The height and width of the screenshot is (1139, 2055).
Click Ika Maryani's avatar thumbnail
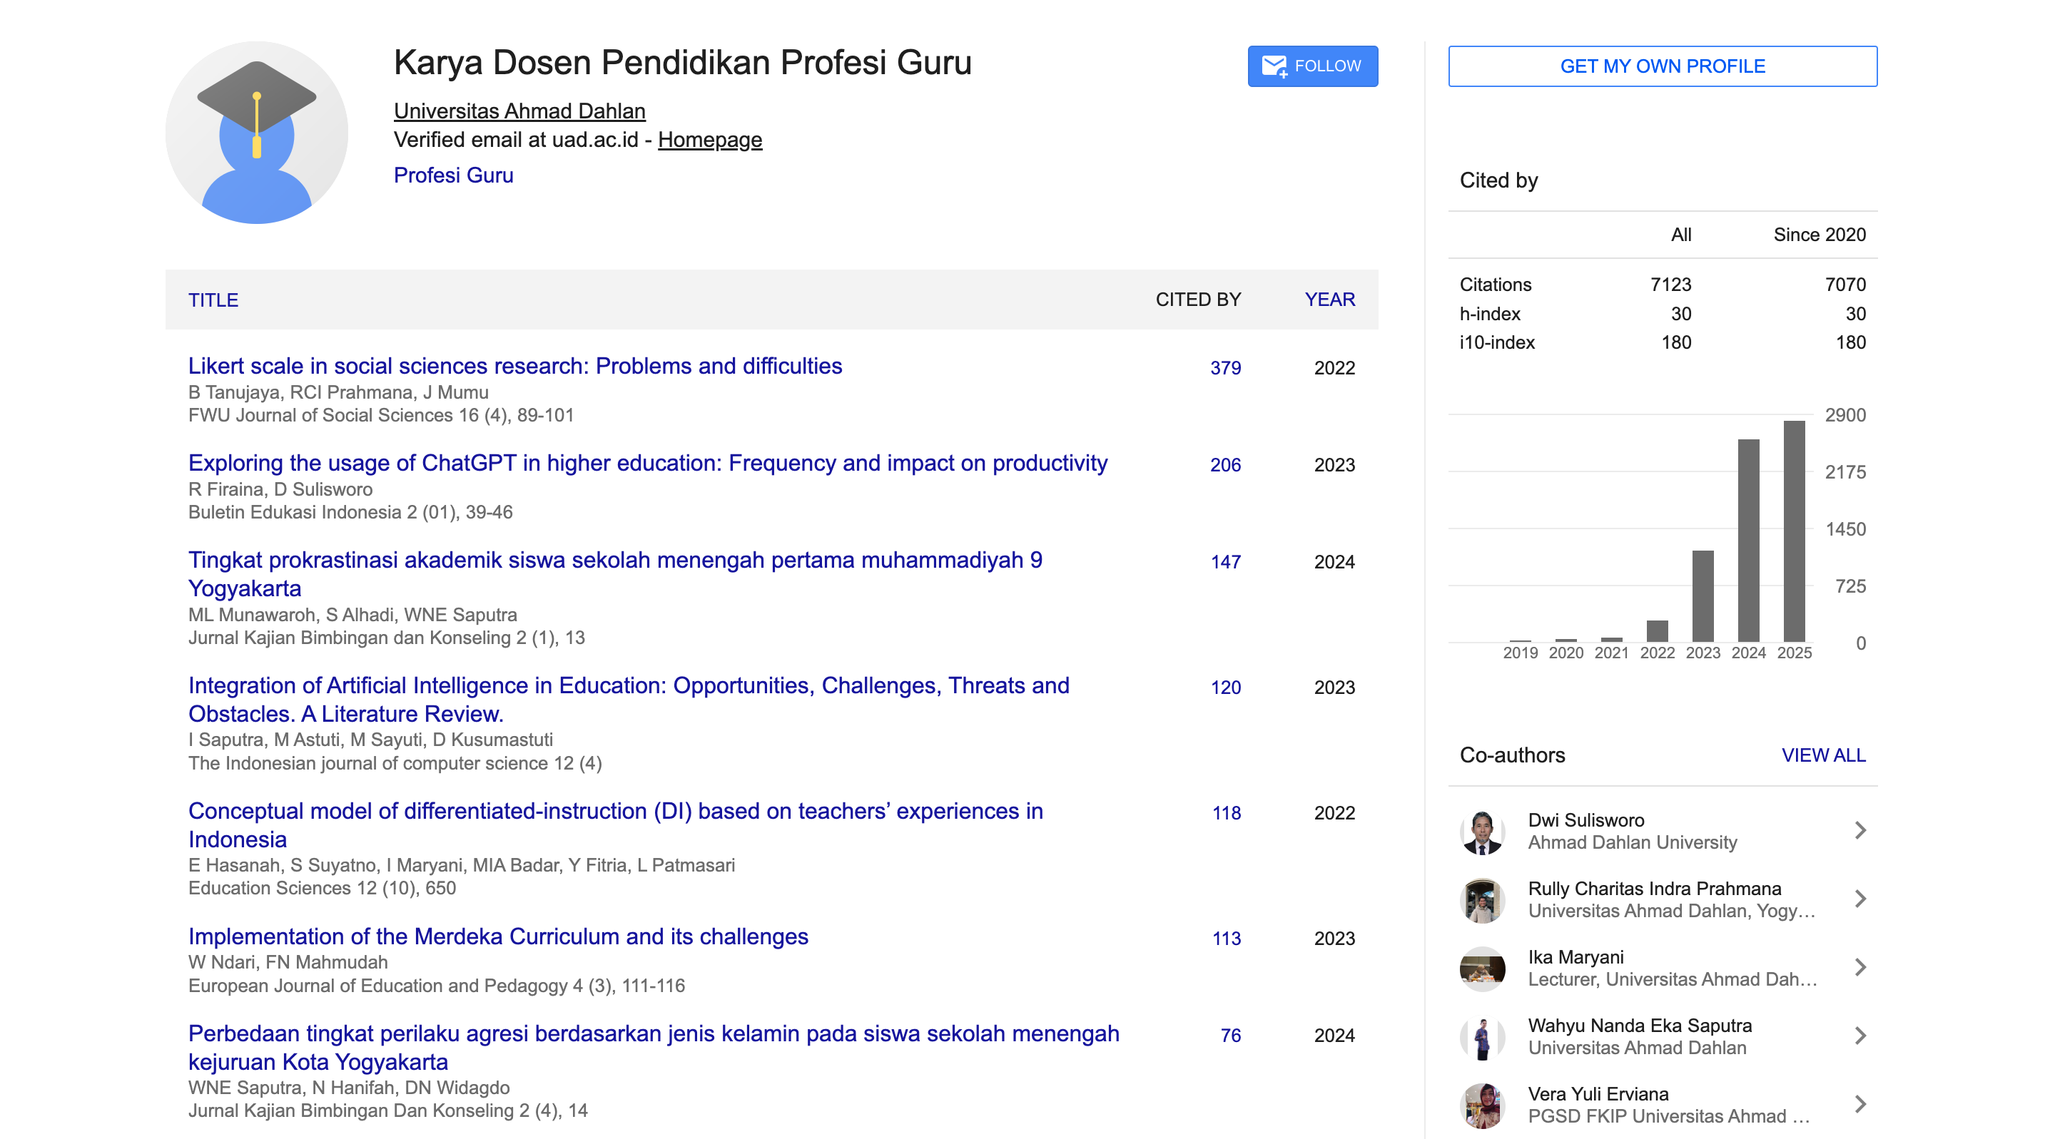pos(1481,969)
